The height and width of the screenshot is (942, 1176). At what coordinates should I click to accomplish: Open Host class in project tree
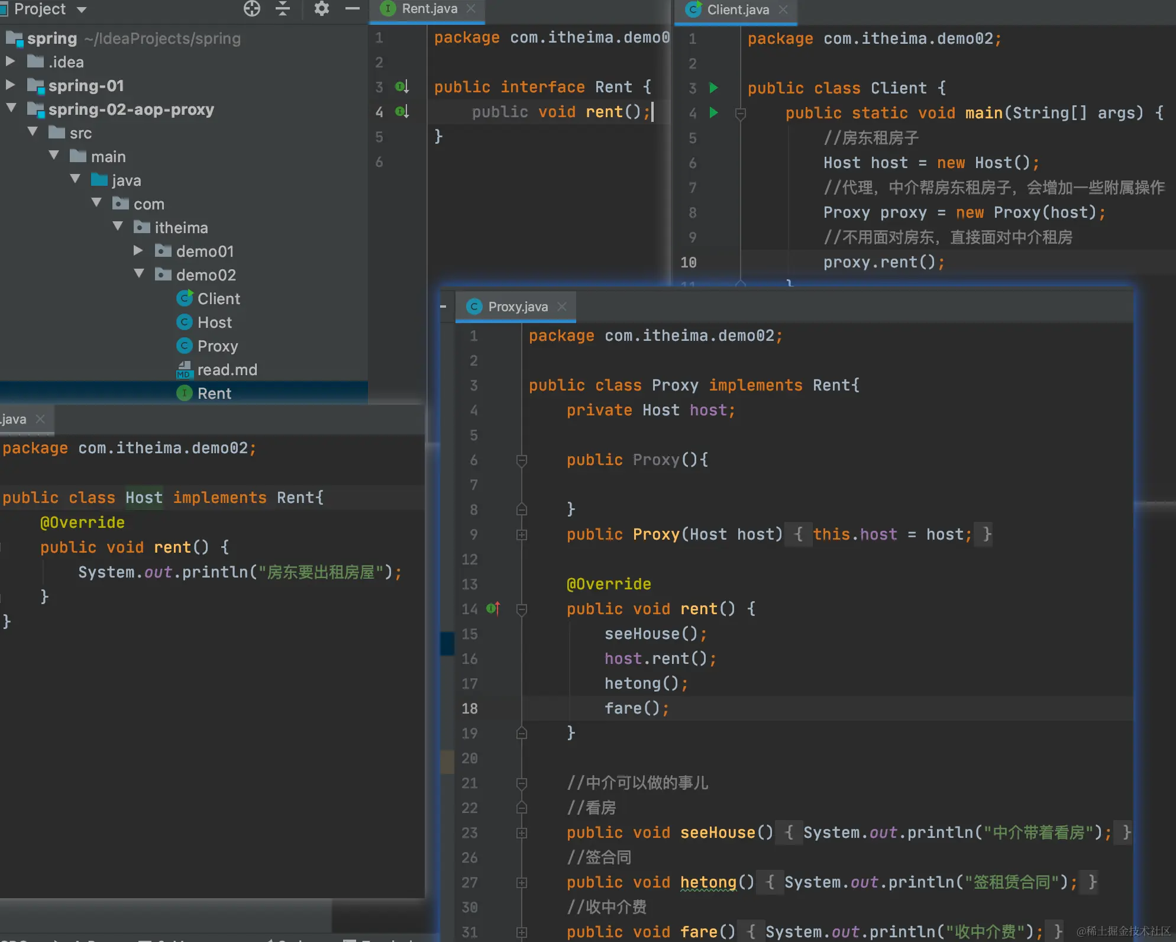coord(214,322)
